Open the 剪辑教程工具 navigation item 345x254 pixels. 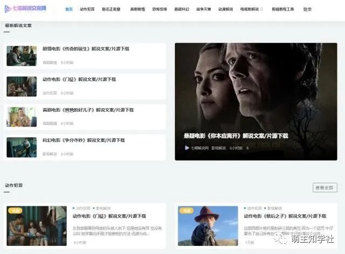[282, 9]
